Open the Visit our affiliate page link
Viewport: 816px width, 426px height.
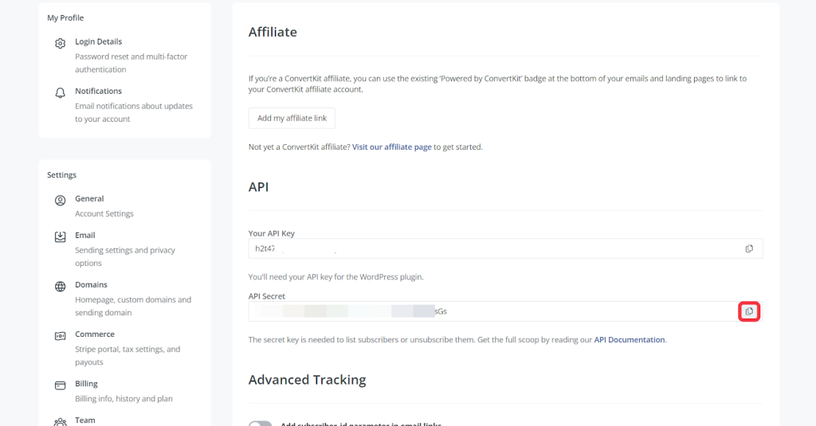391,147
